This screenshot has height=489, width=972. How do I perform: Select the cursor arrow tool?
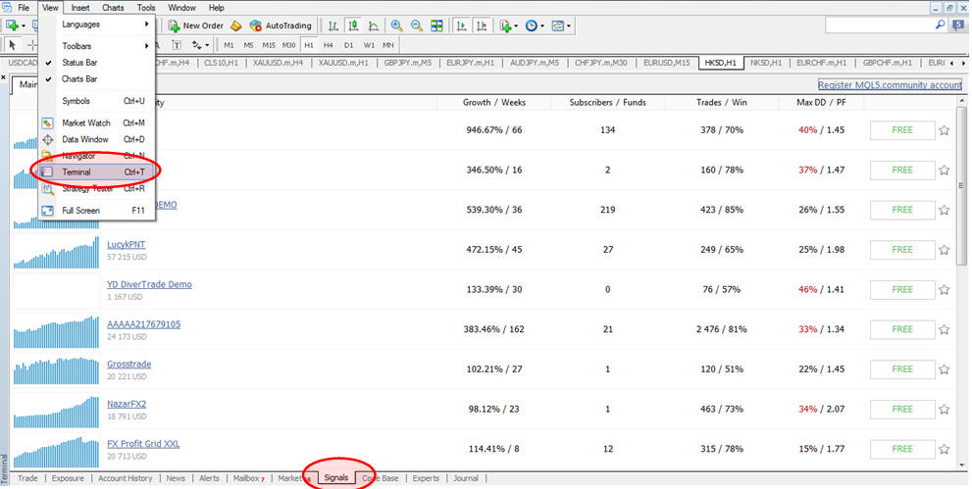click(x=13, y=44)
